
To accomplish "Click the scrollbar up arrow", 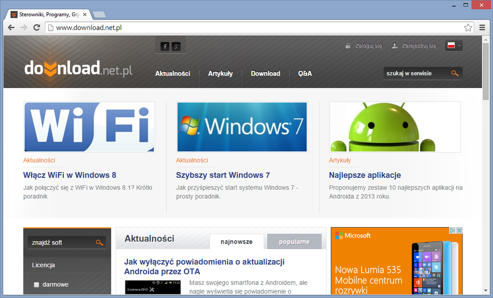I will pyautogui.click(x=486, y=39).
